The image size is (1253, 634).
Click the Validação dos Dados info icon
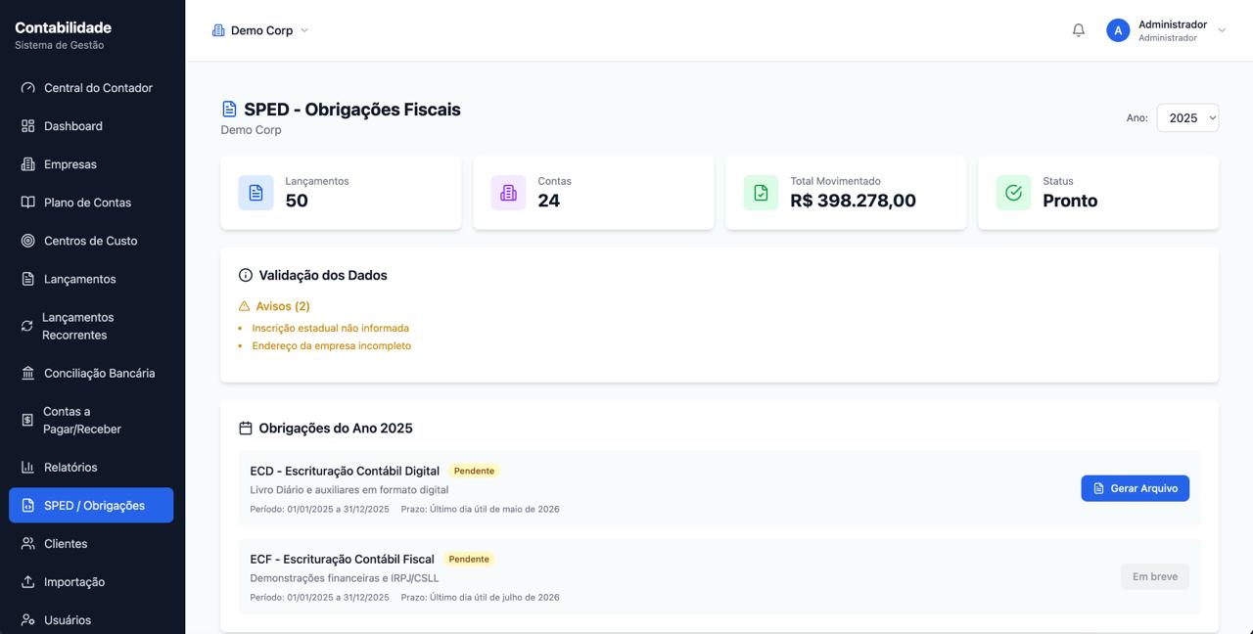[246, 276]
